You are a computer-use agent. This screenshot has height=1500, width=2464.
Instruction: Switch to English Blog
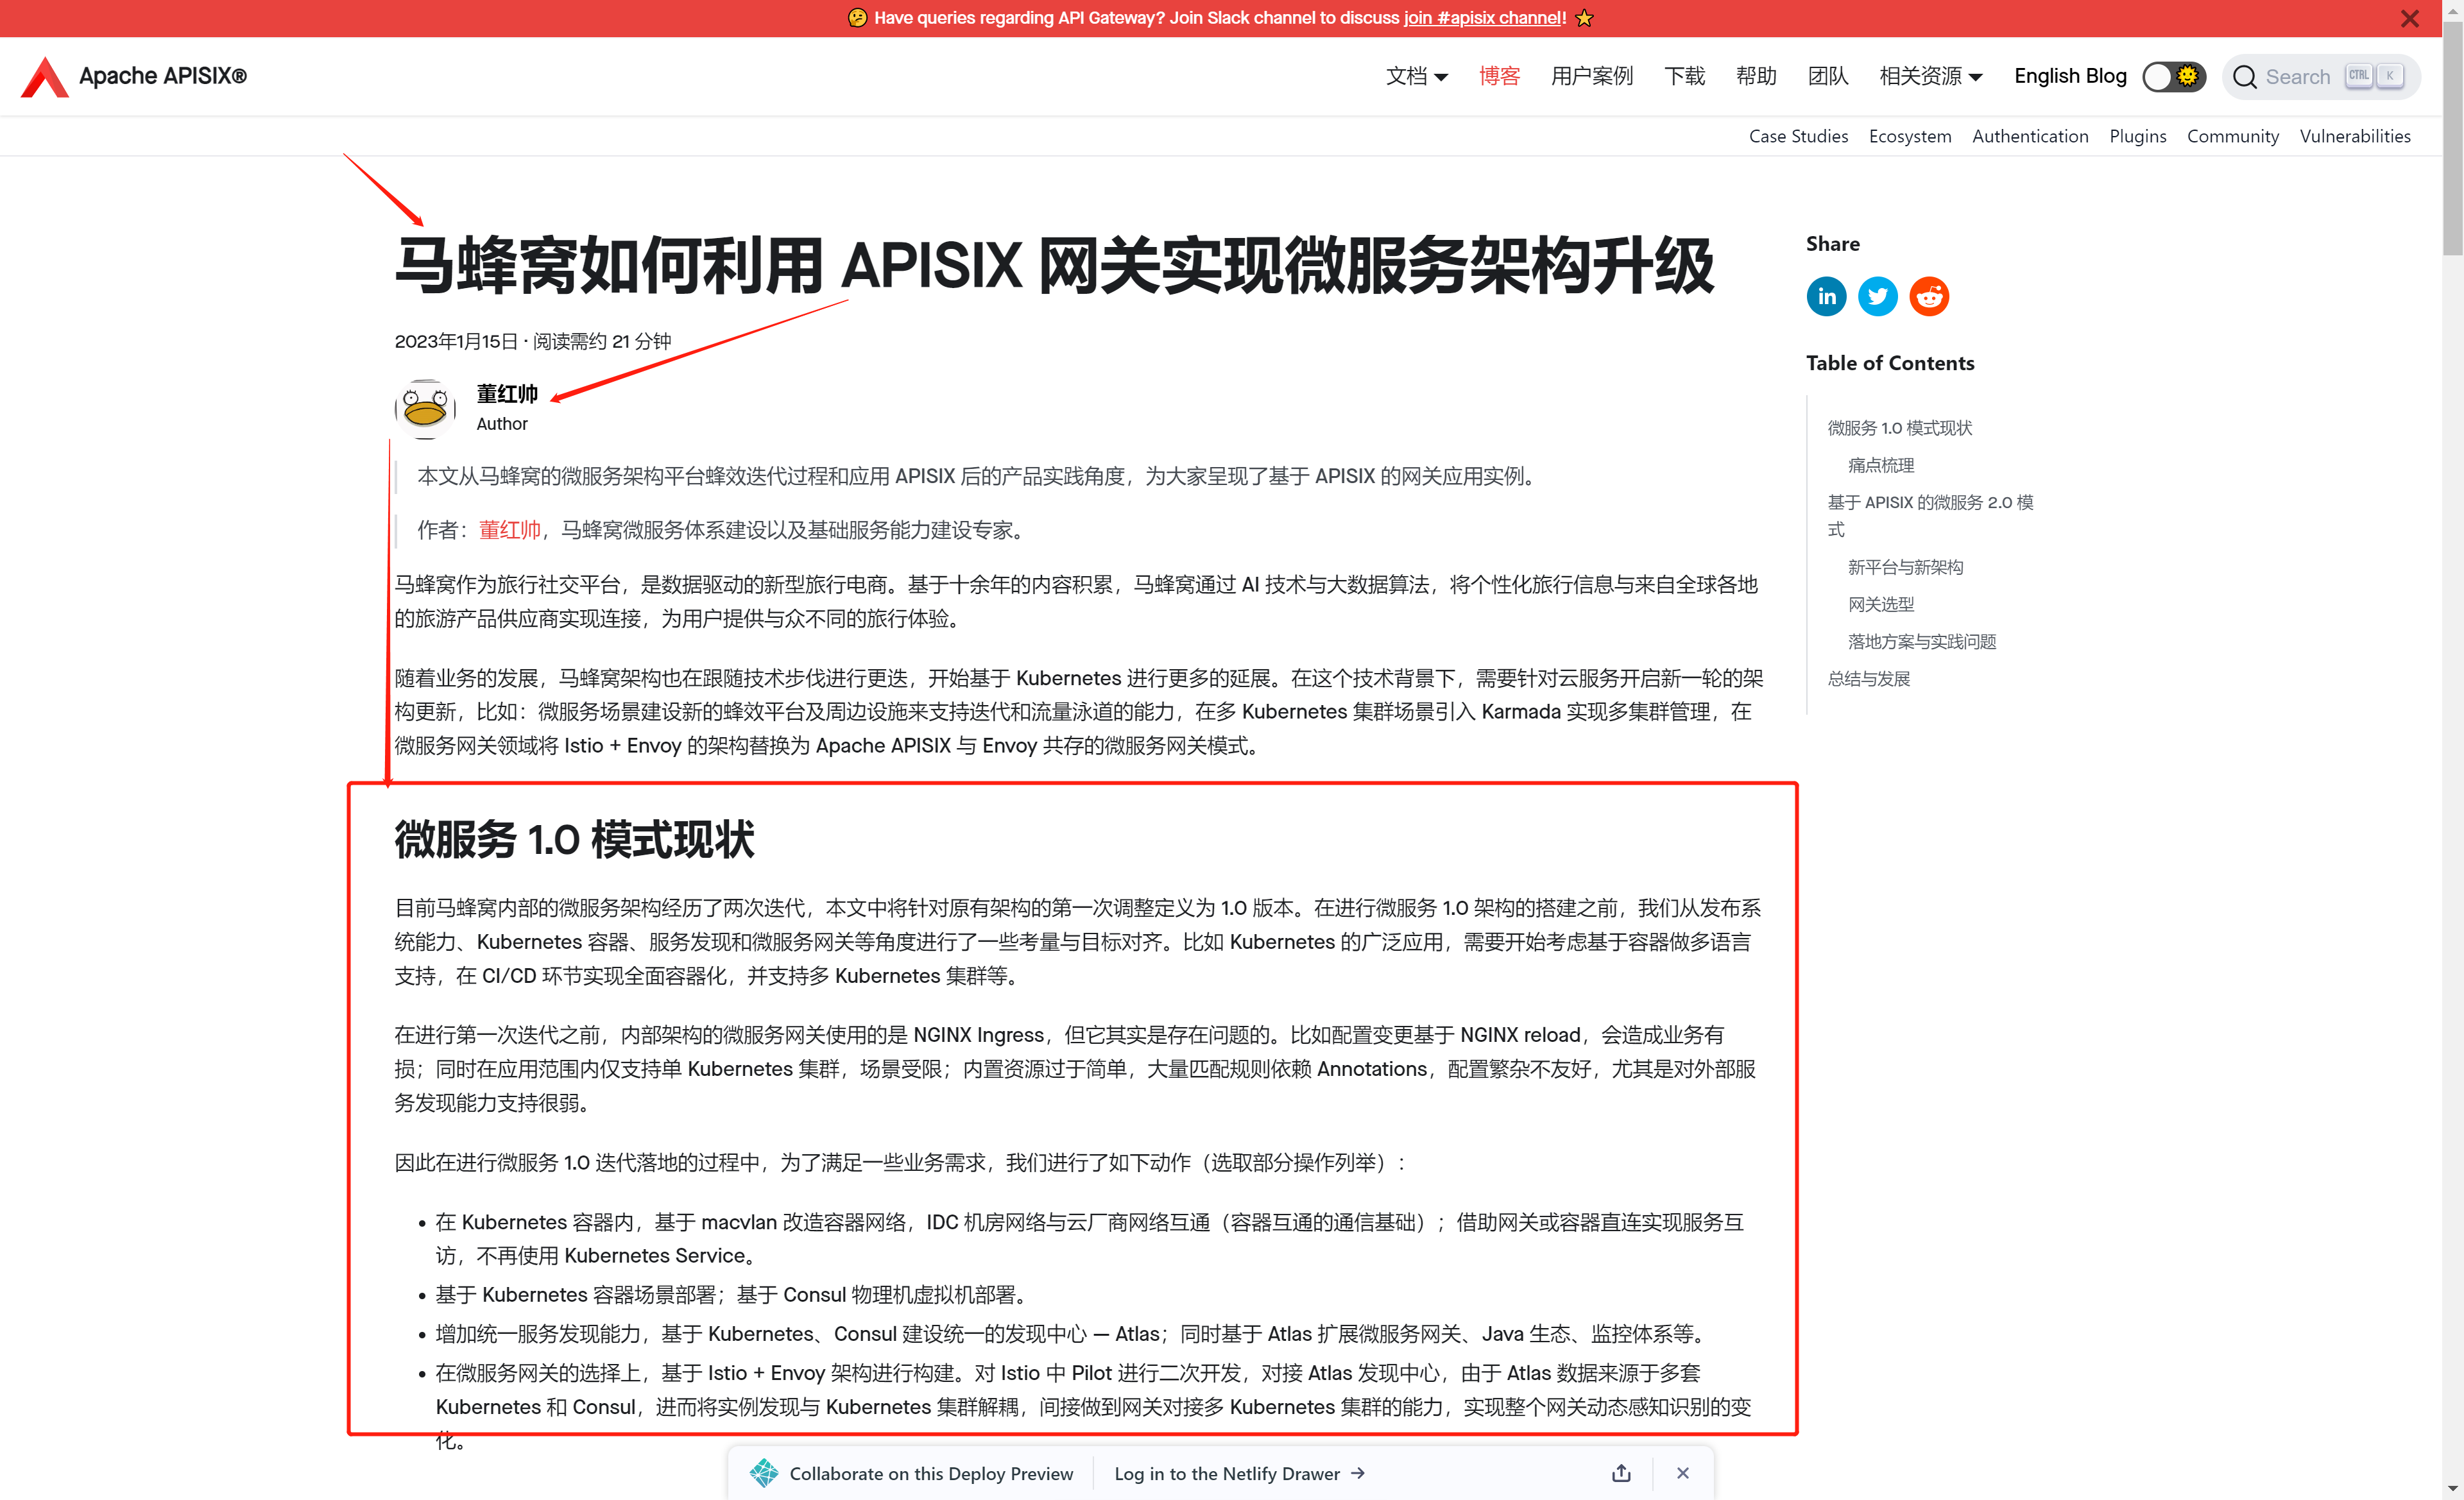point(2069,76)
